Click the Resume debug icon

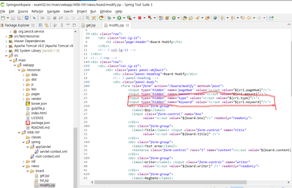pyautogui.click(x=42, y=18)
